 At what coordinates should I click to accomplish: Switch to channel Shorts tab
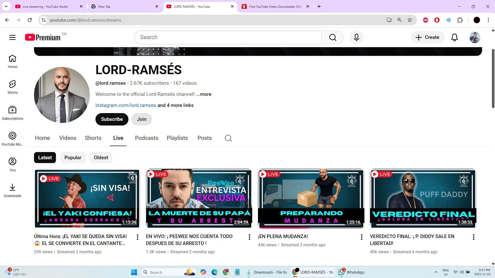tap(93, 138)
